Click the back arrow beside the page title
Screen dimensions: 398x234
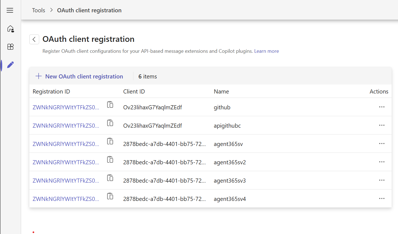coord(34,39)
